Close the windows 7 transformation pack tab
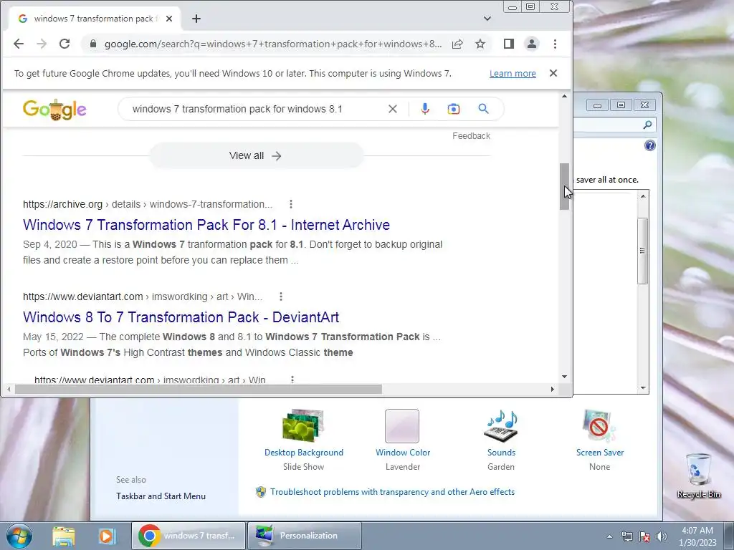Image resolution: width=734 pixels, height=550 pixels. click(x=169, y=19)
